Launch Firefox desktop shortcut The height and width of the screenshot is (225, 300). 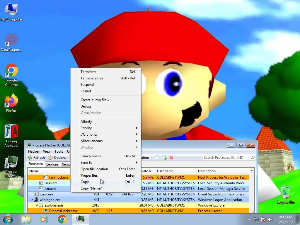(11, 103)
